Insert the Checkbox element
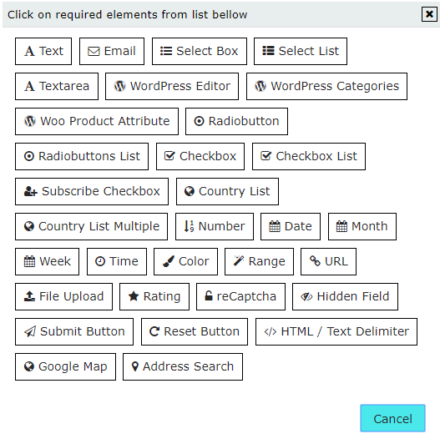Screen dimensions: 440x444 coord(200,157)
